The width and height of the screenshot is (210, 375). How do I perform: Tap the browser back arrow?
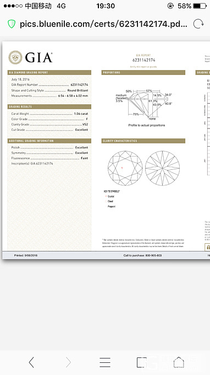tap(31, 362)
